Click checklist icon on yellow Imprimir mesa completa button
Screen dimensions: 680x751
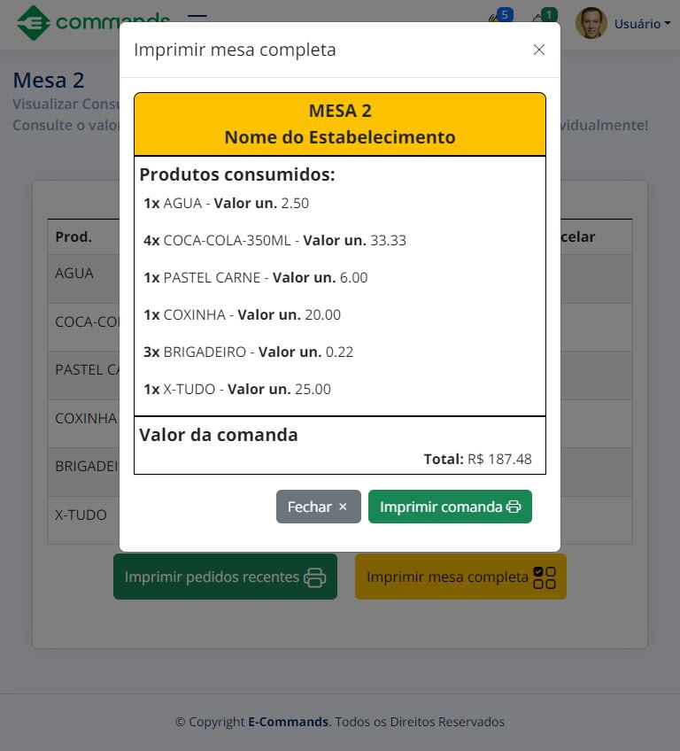(x=545, y=577)
